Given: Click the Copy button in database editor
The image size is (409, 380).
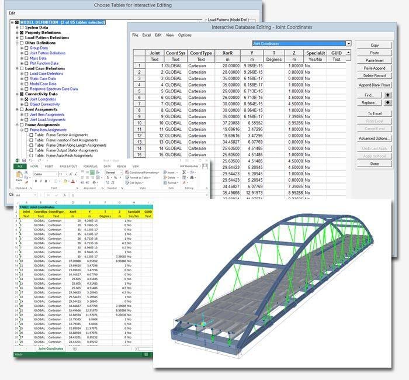Looking at the screenshot, I should point(375,45).
